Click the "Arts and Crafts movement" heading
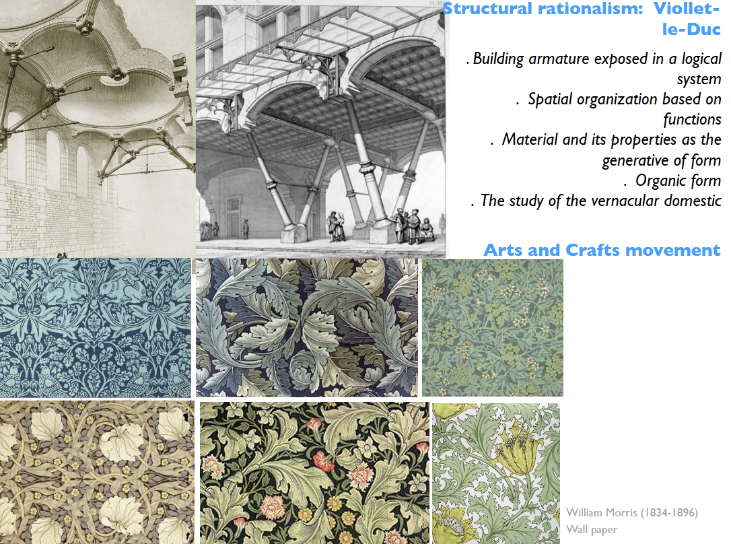The width and height of the screenshot is (731, 544). 602,250
